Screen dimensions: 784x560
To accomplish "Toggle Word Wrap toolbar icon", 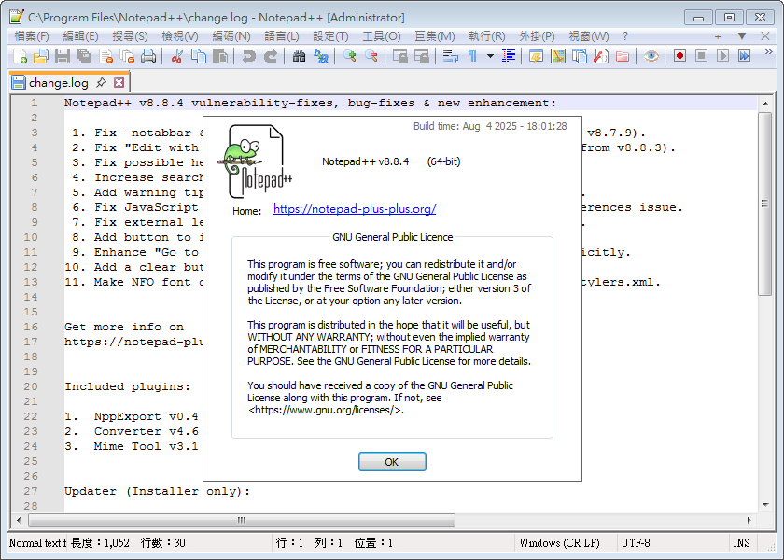I will tap(451, 56).
